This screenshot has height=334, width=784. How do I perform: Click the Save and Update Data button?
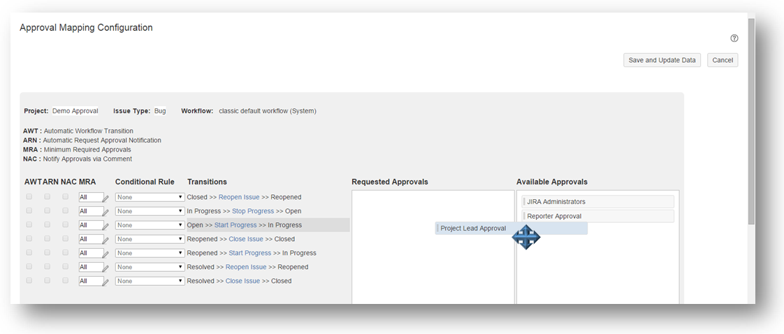point(662,60)
